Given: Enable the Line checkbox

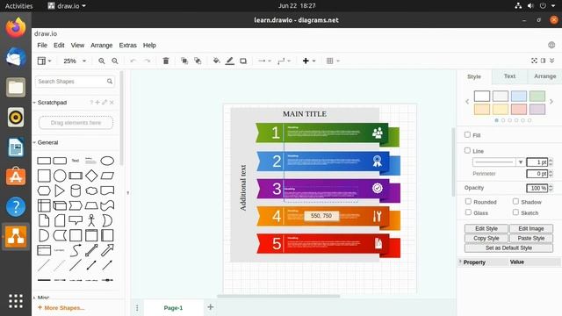Looking at the screenshot, I should 467,150.
